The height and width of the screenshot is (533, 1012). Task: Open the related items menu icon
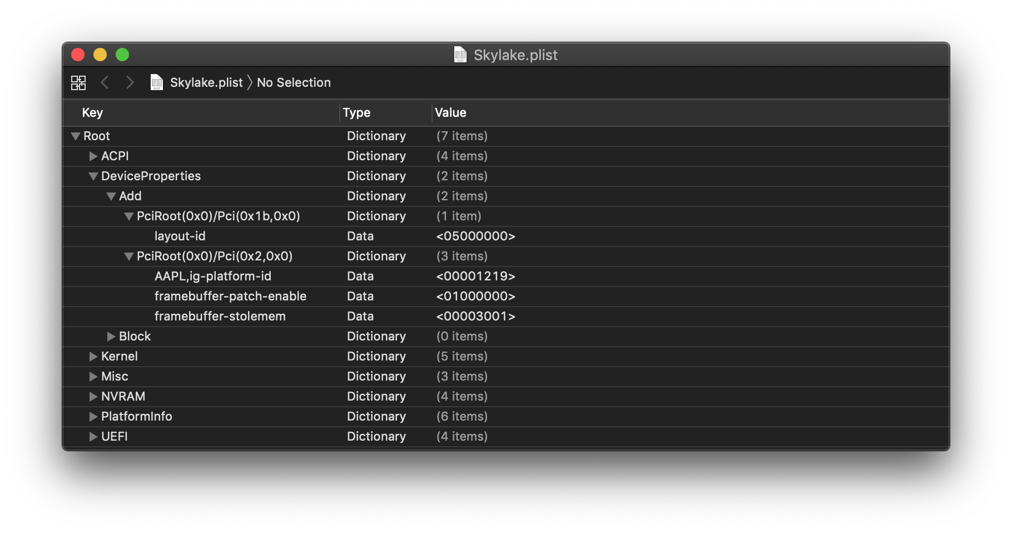(x=78, y=82)
